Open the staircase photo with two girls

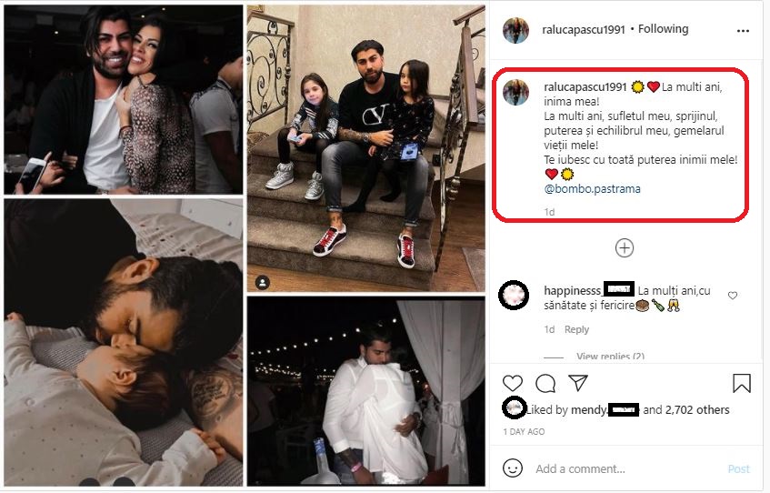point(365,146)
